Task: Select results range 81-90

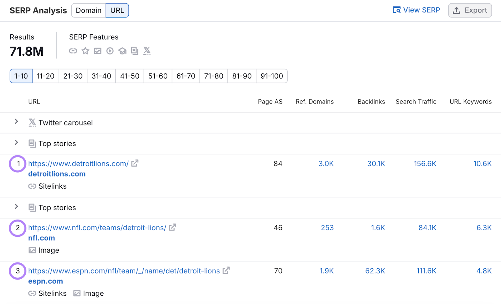Action: tap(242, 76)
